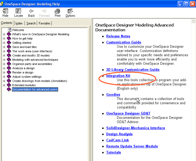Click the book icon beside Getting started
This screenshot has height=161, width=196.
click(9, 43)
